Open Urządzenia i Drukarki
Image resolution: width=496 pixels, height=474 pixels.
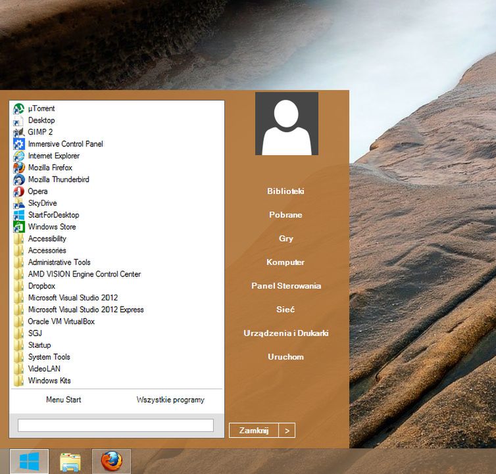click(286, 333)
